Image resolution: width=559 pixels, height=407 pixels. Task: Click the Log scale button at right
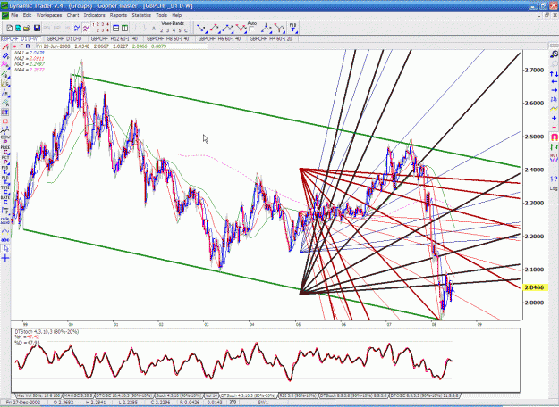tap(554, 188)
